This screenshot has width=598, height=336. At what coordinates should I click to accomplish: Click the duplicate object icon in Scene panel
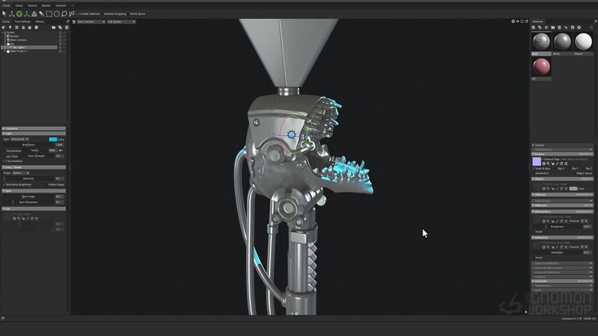click(x=60, y=28)
